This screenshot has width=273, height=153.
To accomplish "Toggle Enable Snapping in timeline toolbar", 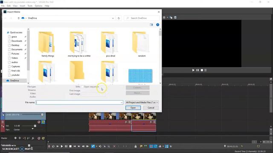I will tap(151, 146).
